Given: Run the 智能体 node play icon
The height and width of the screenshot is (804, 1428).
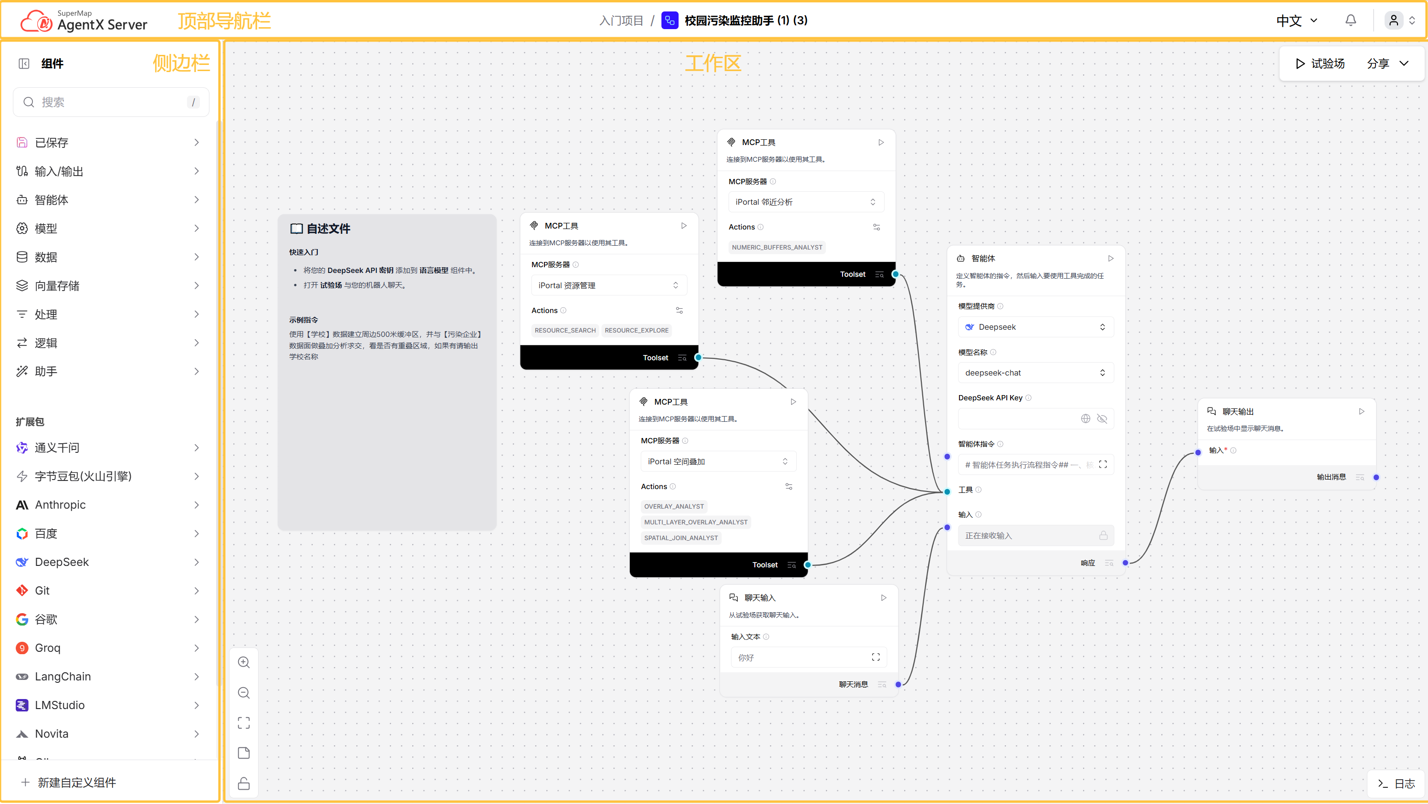Looking at the screenshot, I should point(1111,259).
